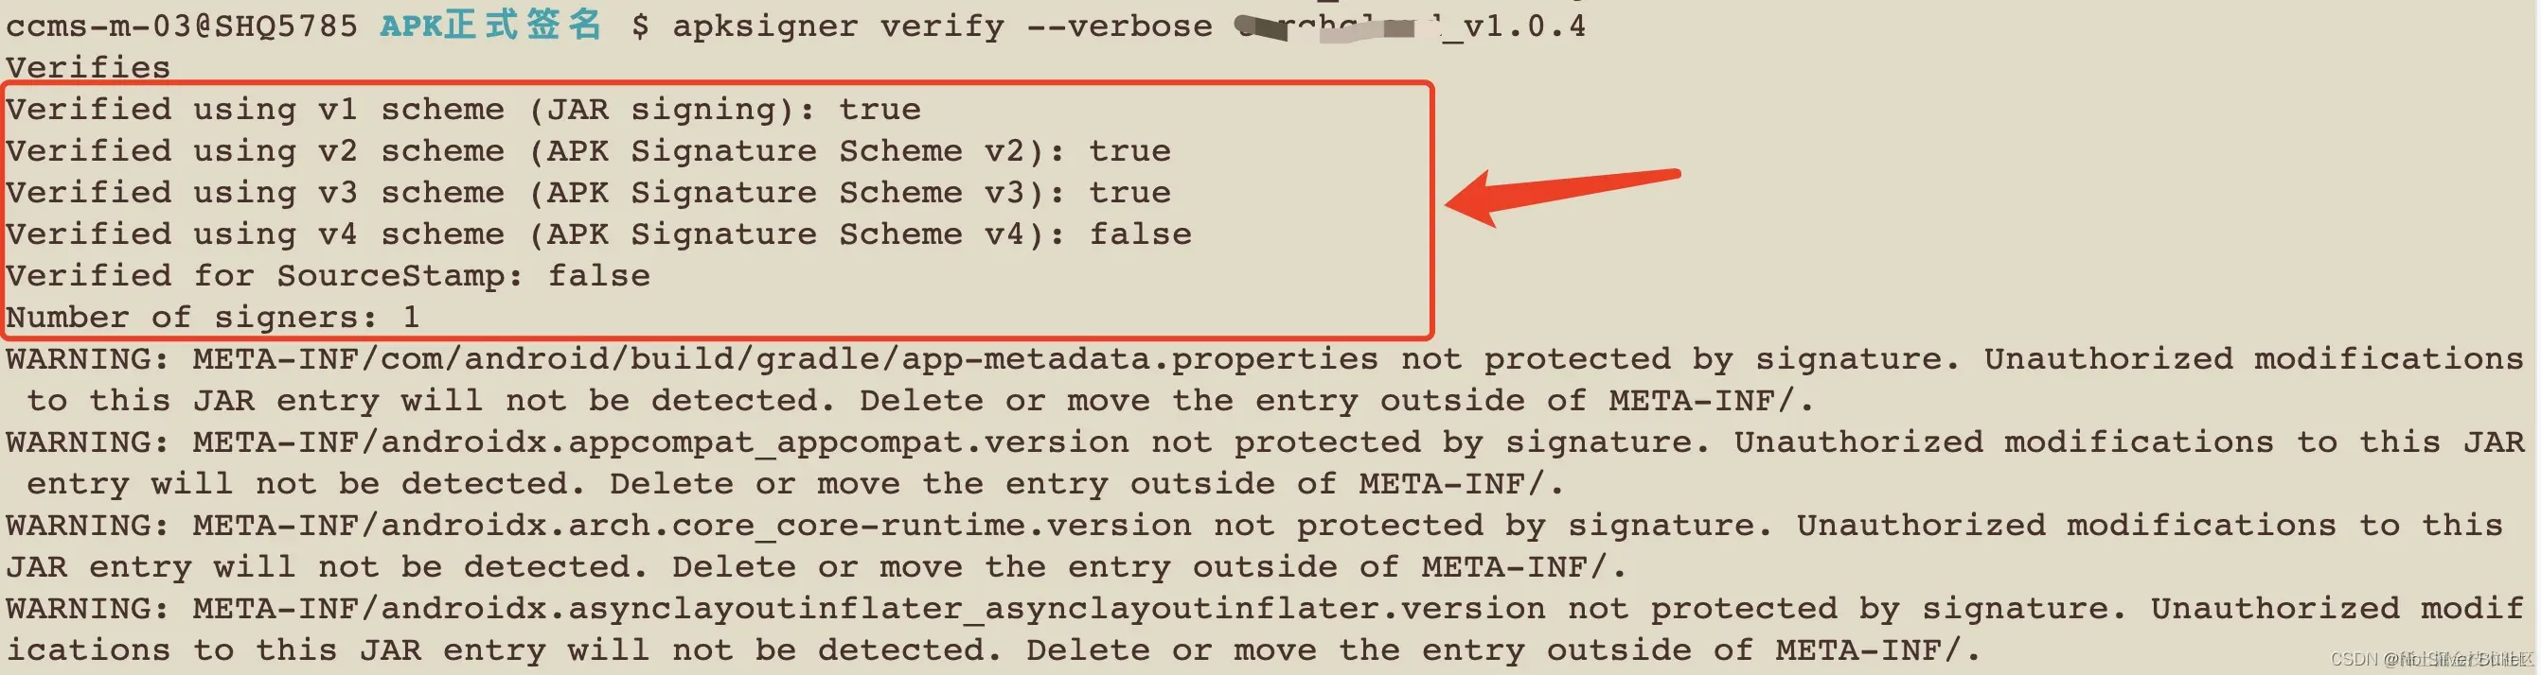
Task: Click the 'ccms-m-03@SHQ5785' host prompt
Action: tap(182, 26)
